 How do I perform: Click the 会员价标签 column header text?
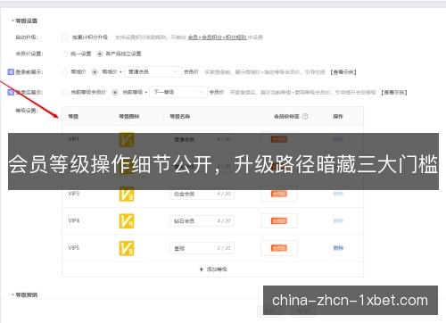[286, 116]
